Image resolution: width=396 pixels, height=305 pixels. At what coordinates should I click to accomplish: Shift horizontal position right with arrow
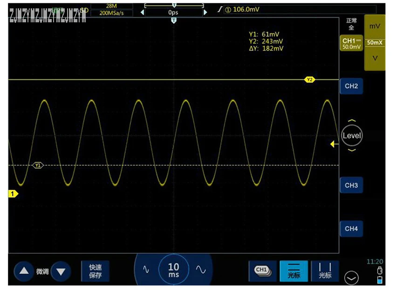205,13
